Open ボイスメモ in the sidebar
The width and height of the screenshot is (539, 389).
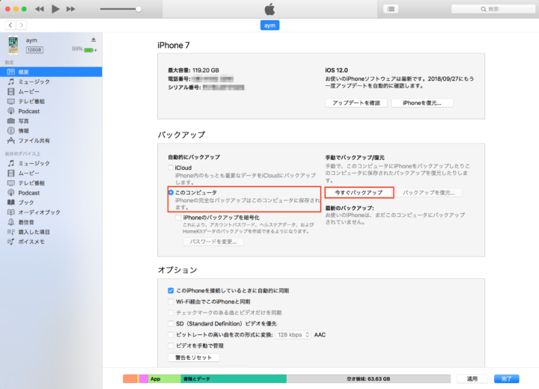51,242
